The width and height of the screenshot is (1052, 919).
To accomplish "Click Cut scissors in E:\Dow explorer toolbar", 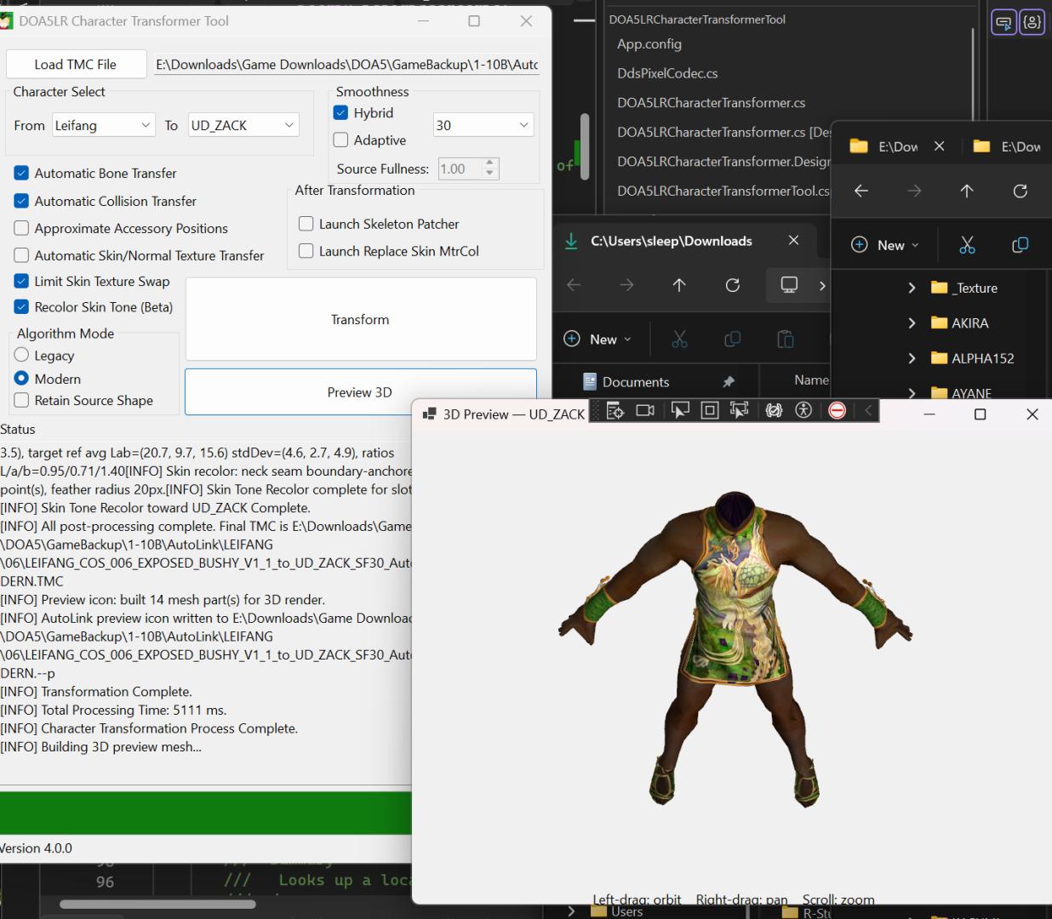I will tap(967, 245).
